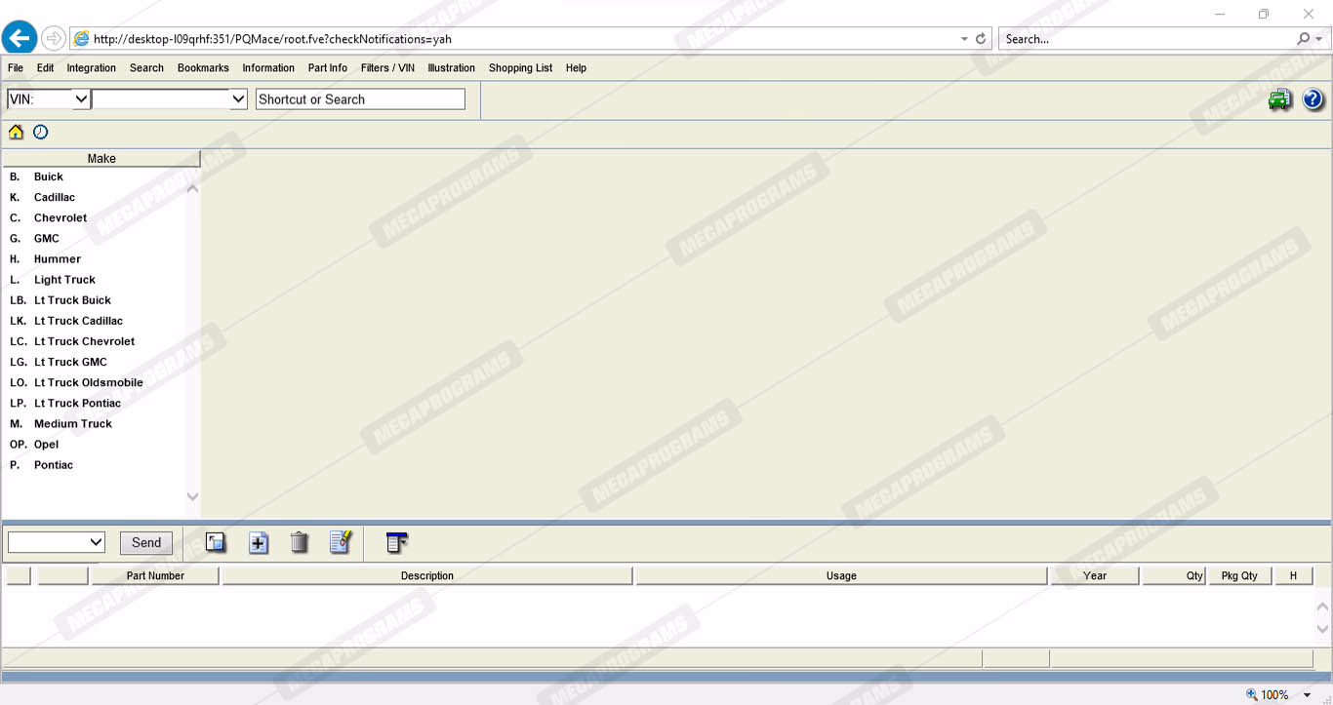Select Chevrolet in the Make list

point(61,218)
